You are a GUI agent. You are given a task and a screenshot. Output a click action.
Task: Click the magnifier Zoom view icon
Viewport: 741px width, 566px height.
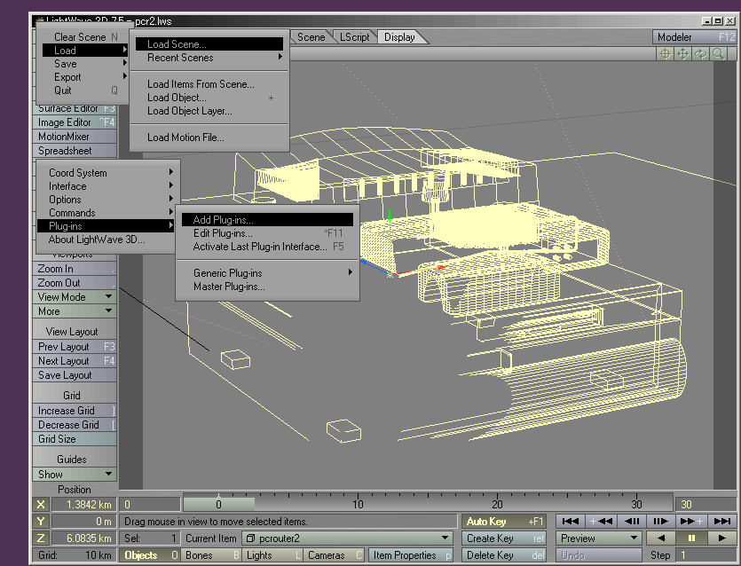point(718,53)
